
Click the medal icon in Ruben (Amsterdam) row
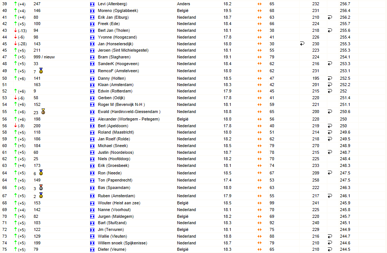pos(41,195)
